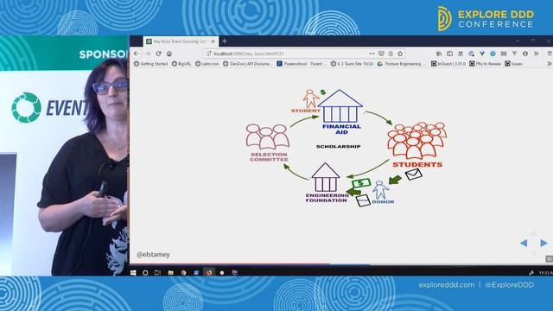This screenshot has width=553, height=311.
Task: Open the Powerschool Parent bookmark
Action: (301, 64)
